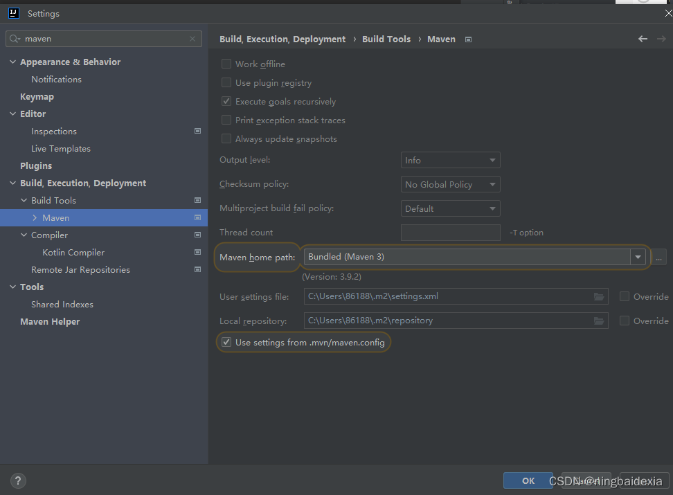Select Remote Jar Repositories item
Screen dimensions: 673x495
[x=81, y=269]
